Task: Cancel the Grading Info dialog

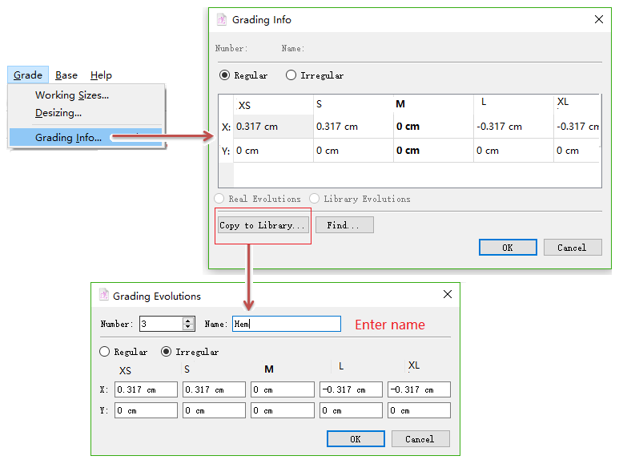Action: [572, 248]
